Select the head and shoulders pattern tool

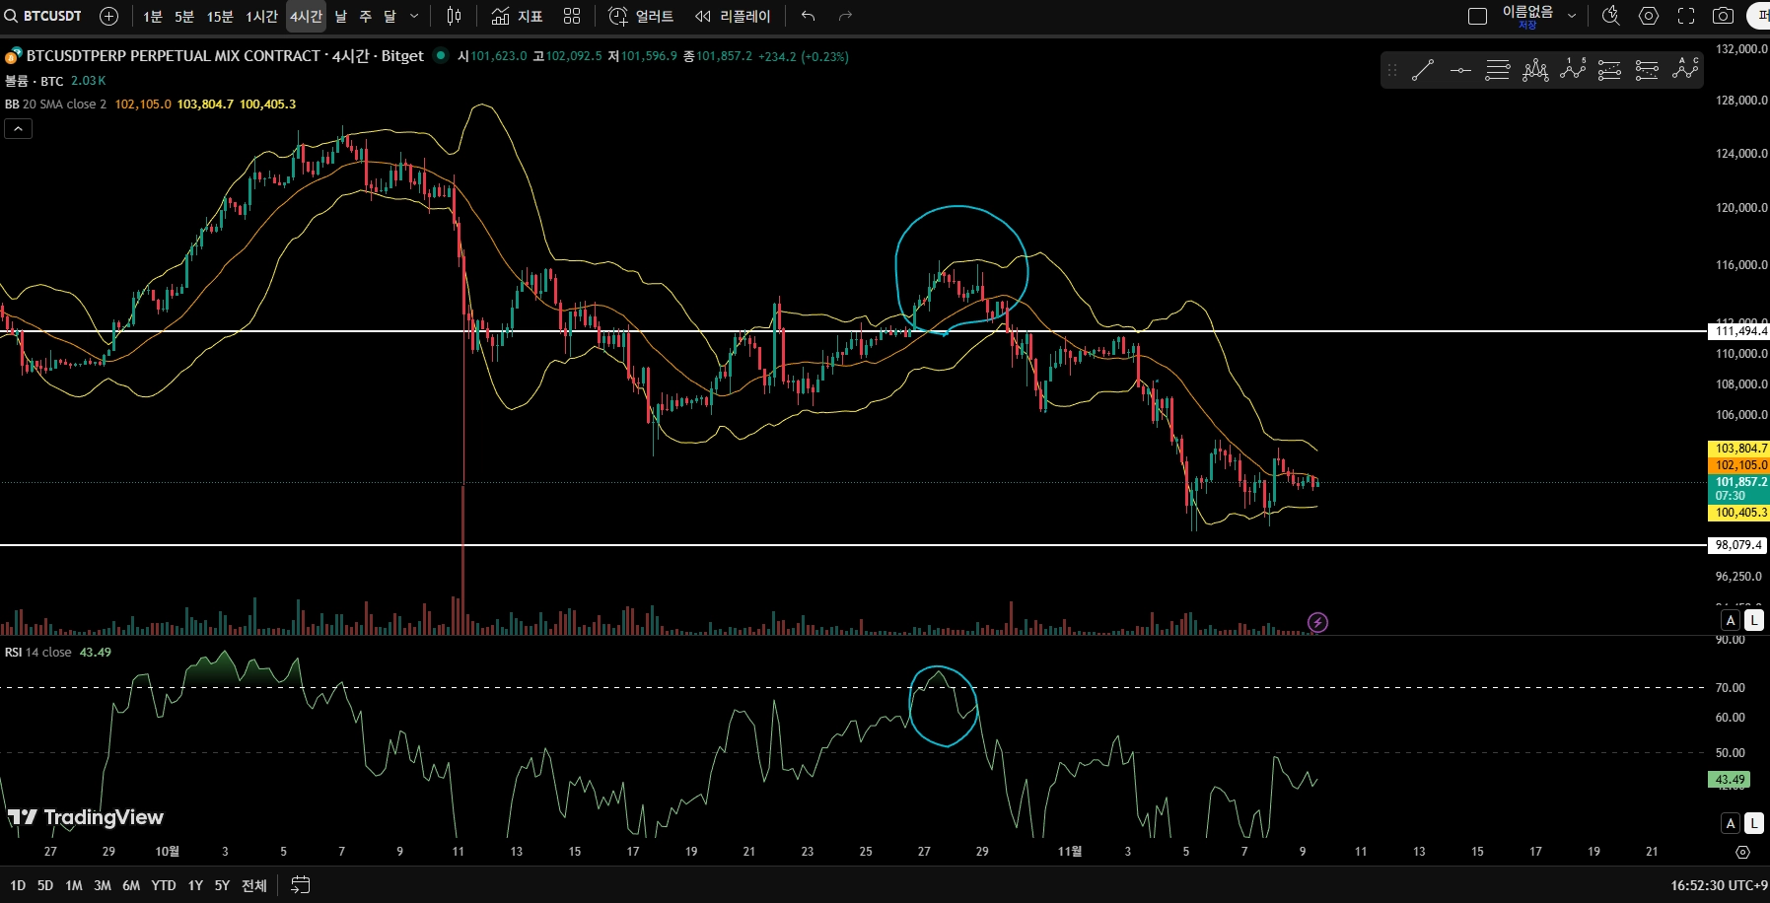[x=1535, y=70]
